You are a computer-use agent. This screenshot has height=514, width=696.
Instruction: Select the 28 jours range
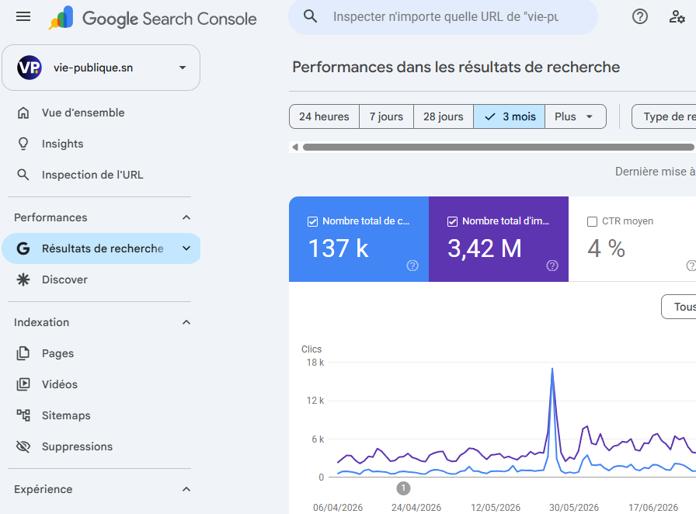tap(444, 116)
